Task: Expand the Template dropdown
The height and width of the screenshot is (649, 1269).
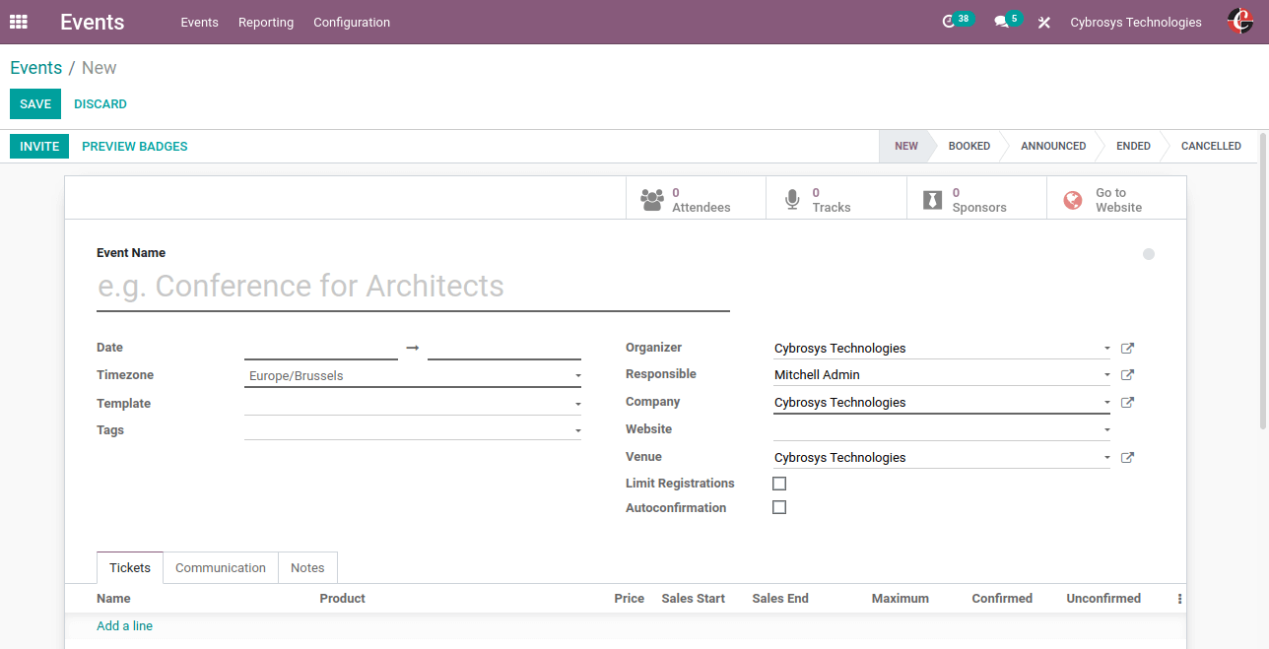Action: click(x=577, y=404)
